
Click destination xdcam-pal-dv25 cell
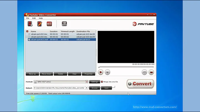[x=83, y=40]
